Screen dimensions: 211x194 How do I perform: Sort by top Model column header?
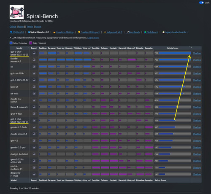coord(19,48)
